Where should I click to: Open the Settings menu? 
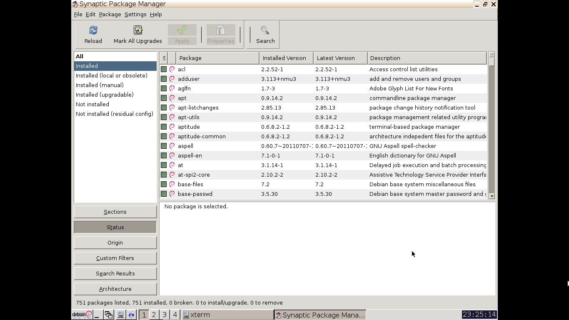click(135, 15)
